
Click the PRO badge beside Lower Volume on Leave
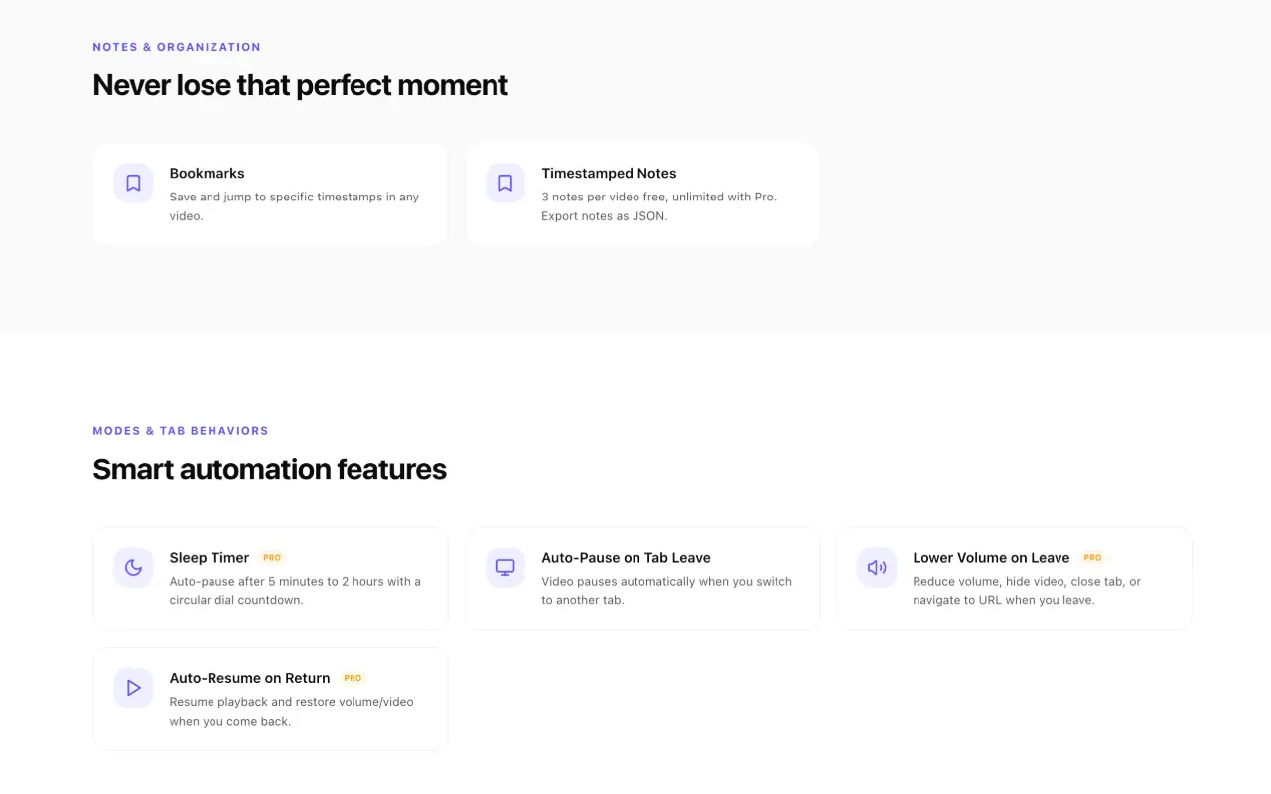tap(1092, 558)
